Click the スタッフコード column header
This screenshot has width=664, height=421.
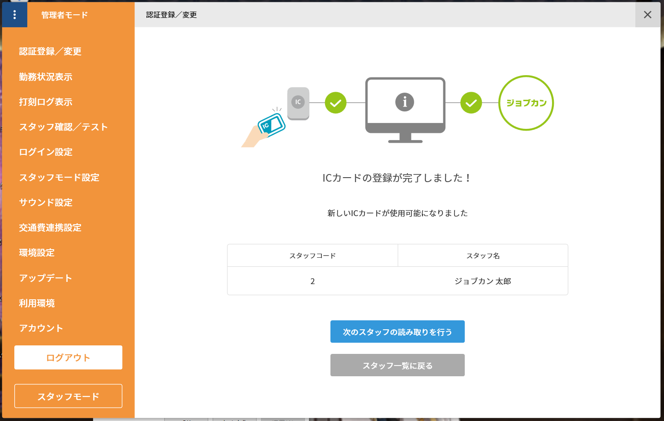[x=313, y=255]
